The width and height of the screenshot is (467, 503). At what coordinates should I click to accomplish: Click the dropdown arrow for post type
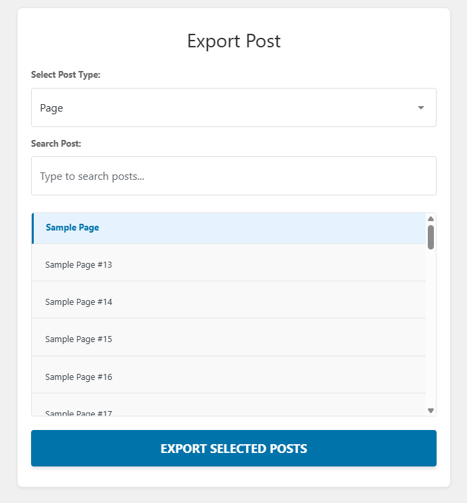point(421,108)
